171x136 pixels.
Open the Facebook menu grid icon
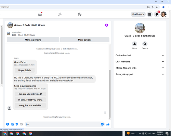pos(150,14)
